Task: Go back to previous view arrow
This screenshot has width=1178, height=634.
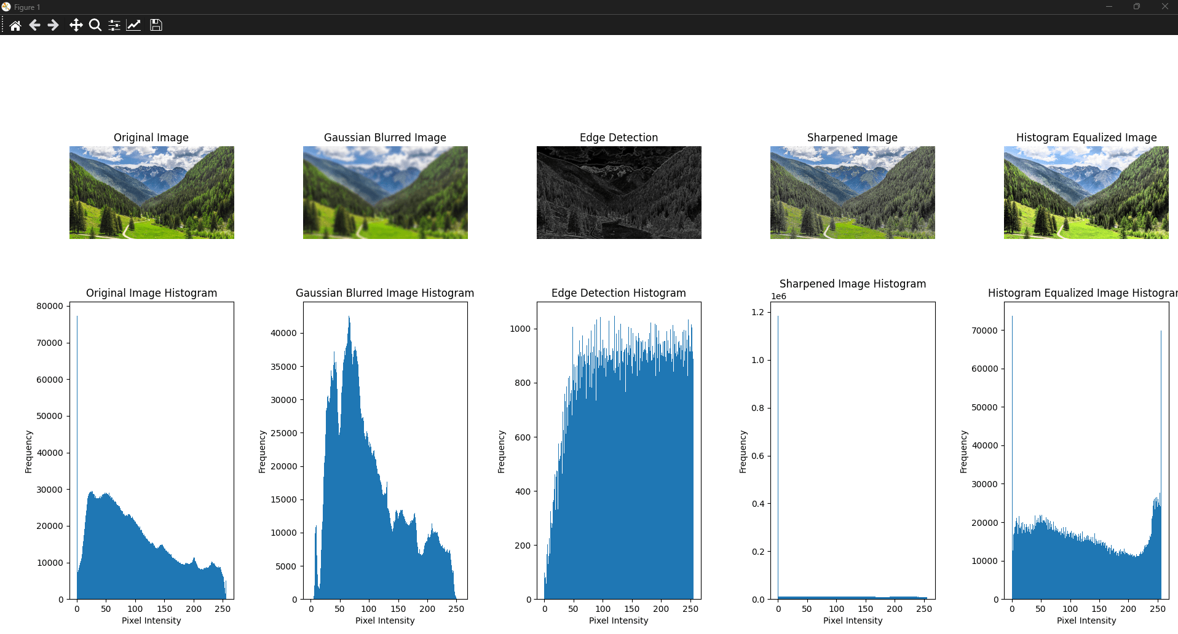Action: click(34, 25)
